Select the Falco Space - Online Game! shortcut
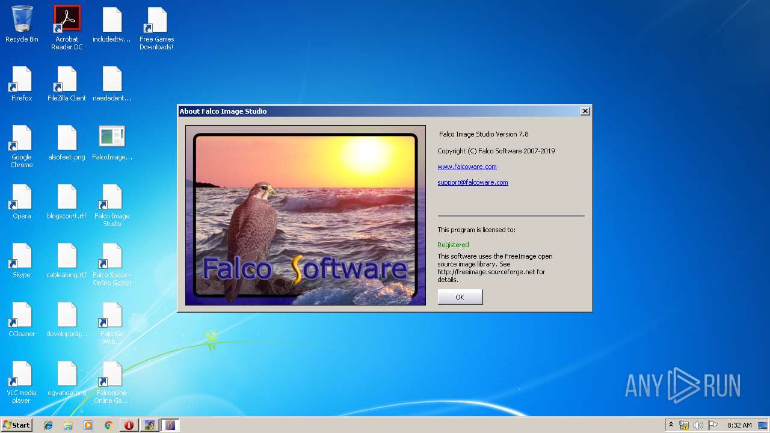 click(112, 264)
